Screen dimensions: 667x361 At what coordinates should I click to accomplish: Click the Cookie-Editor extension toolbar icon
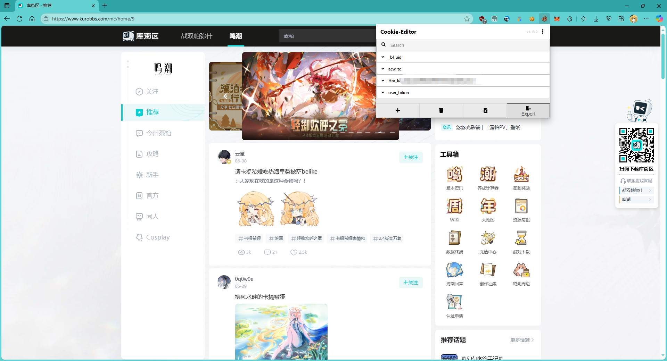coord(544,19)
